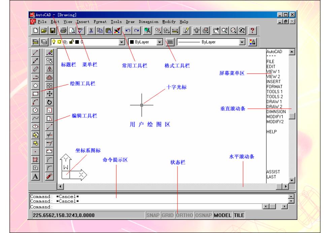This screenshot has height=233, width=330.
Task: Expand the ByLayer color dropdown
Action: [x=160, y=42]
